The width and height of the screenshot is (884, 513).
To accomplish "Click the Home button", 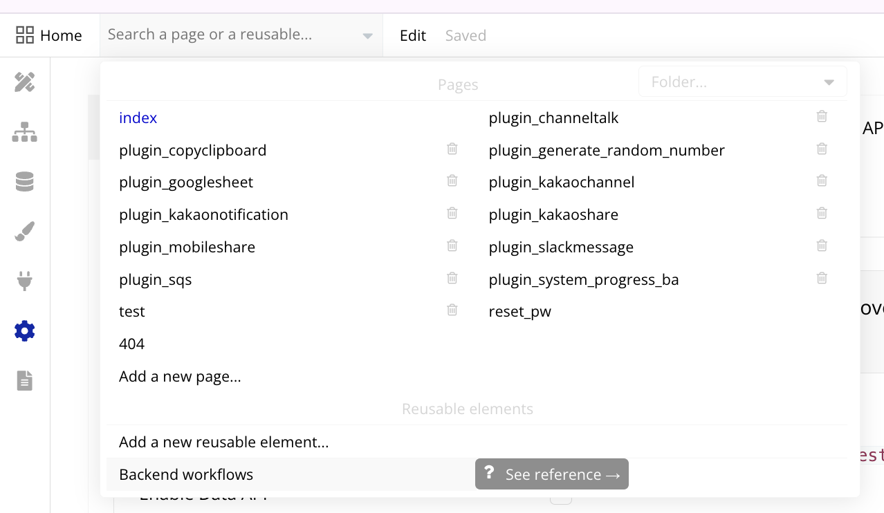I will (49, 35).
